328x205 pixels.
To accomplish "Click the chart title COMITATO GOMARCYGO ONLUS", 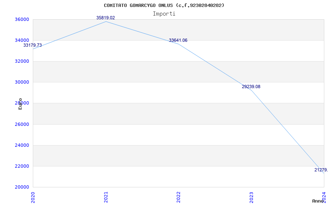I will coord(164,5).
